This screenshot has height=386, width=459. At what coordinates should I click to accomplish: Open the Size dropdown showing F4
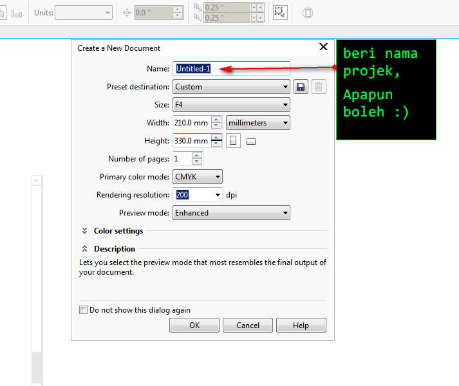[x=231, y=105]
